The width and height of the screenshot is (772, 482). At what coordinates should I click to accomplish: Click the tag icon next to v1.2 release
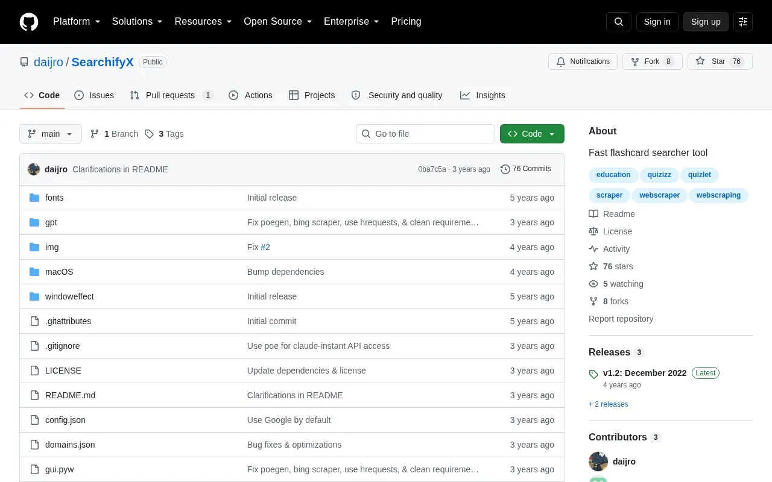(x=593, y=374)
